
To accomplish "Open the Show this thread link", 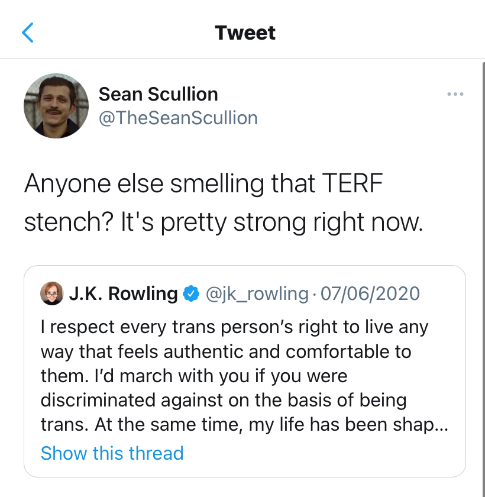I will tap(112, 453).
